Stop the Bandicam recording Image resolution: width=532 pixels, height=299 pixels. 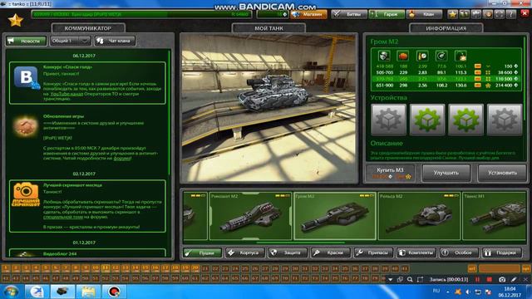490,280
